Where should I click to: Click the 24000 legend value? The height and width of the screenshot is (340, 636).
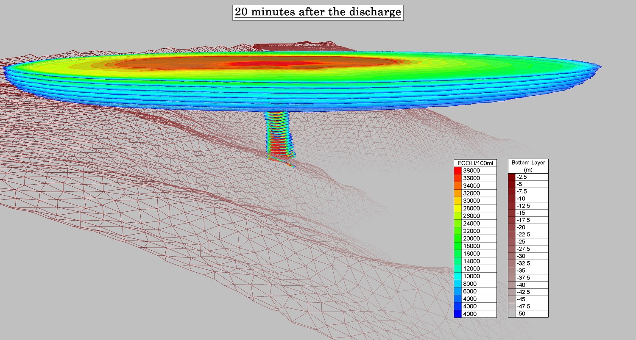471,224
